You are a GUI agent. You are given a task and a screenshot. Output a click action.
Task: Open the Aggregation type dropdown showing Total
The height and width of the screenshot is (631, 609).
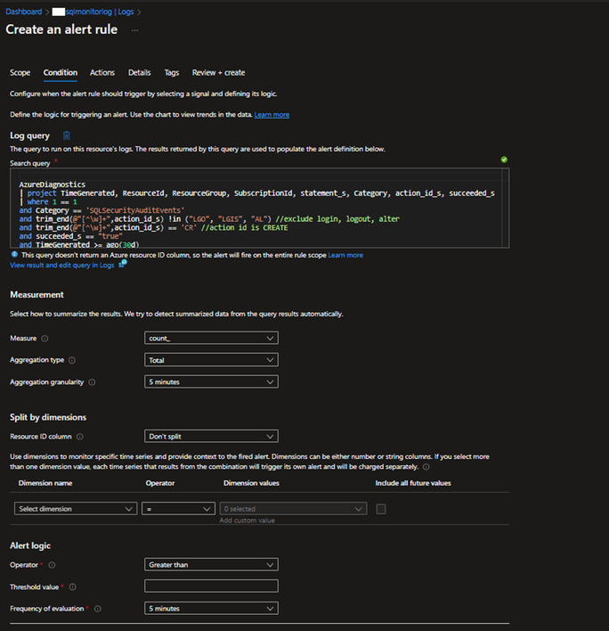(x=211, y=360)
